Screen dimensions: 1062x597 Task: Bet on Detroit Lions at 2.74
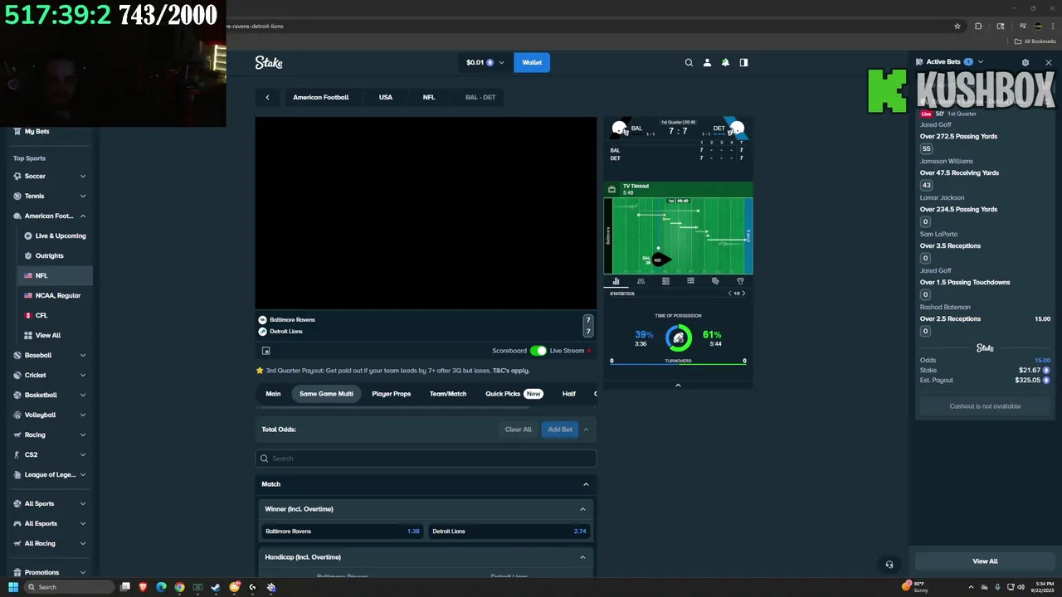click(x=509, y=531)
